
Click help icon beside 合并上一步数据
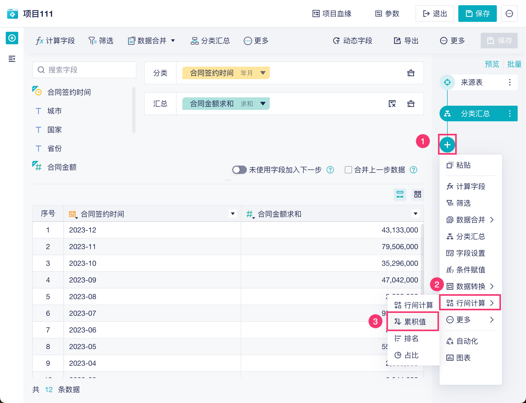(413, 170)
